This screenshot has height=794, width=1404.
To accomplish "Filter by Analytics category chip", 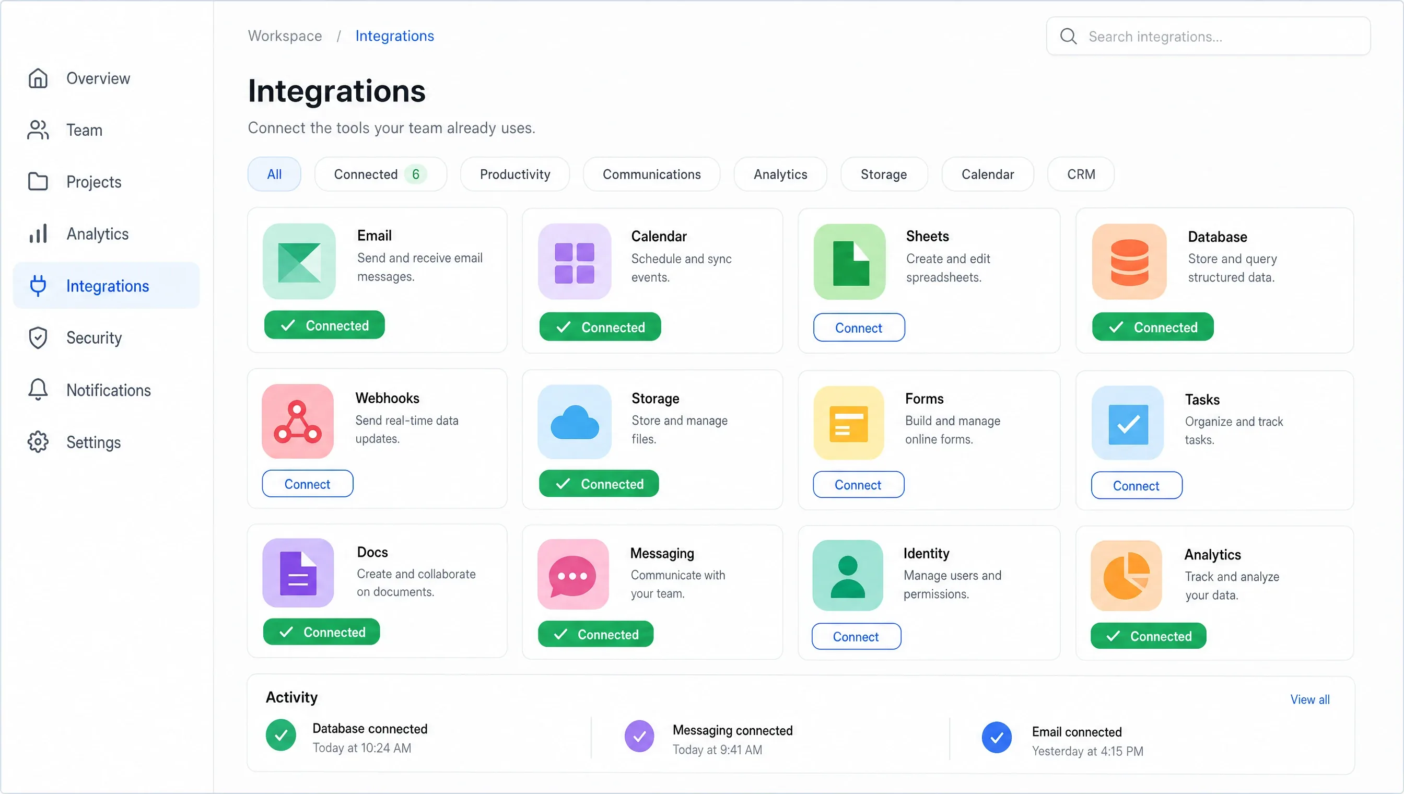I will (780, 174).
